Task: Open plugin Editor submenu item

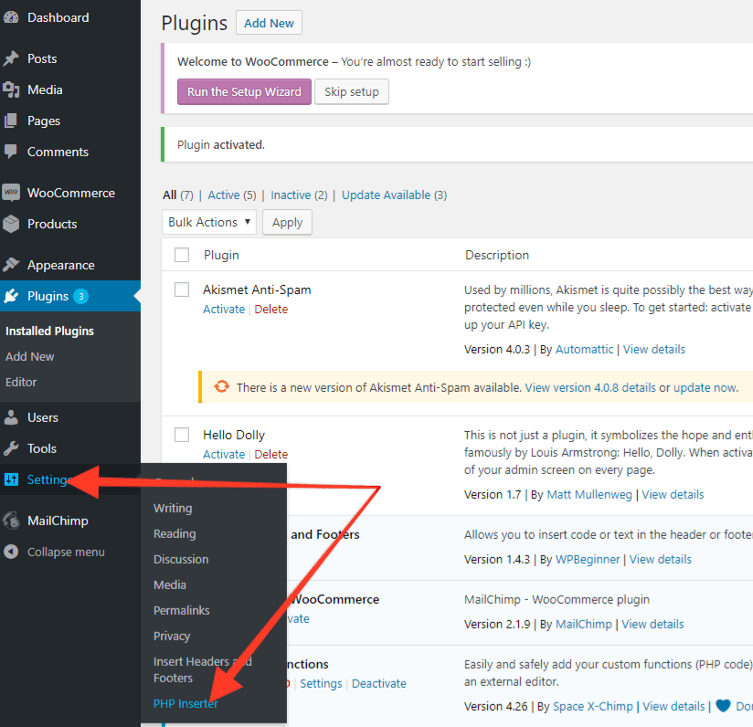Action: 21,382
